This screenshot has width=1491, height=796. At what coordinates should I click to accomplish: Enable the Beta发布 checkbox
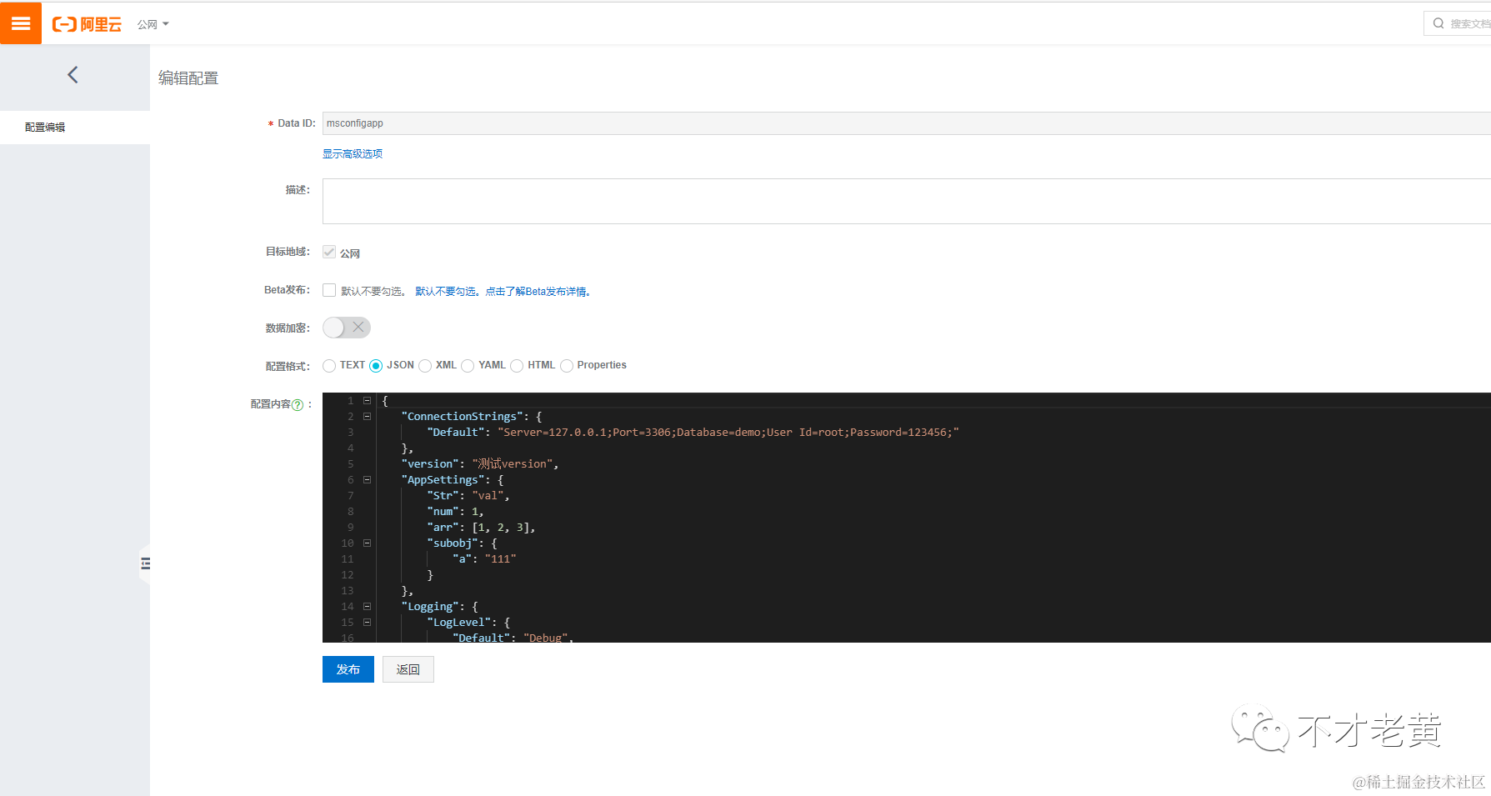point(329,290)
